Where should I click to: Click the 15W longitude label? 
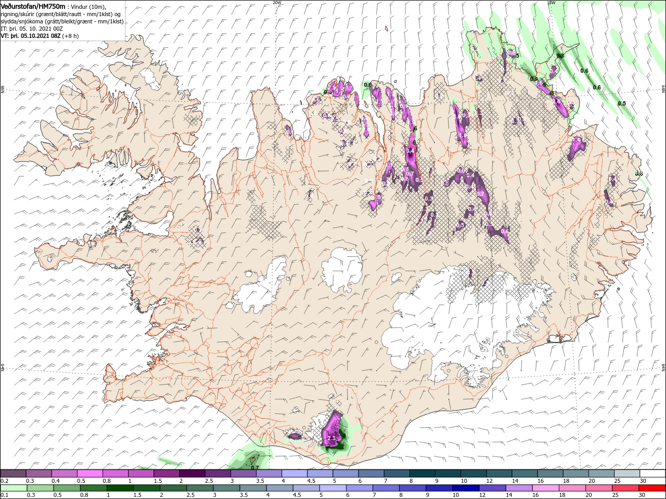coord(551,2)
